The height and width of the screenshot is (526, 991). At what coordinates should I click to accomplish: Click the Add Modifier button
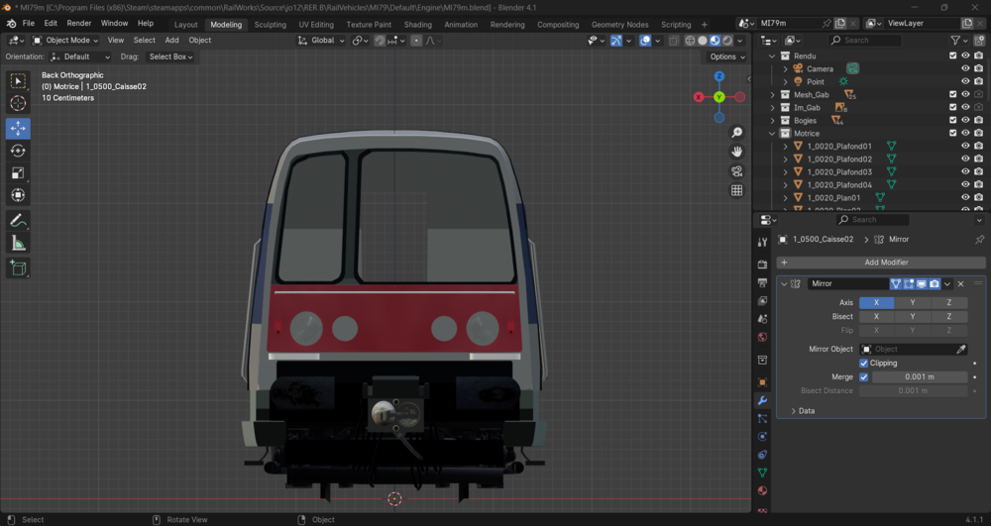(881, 263)
